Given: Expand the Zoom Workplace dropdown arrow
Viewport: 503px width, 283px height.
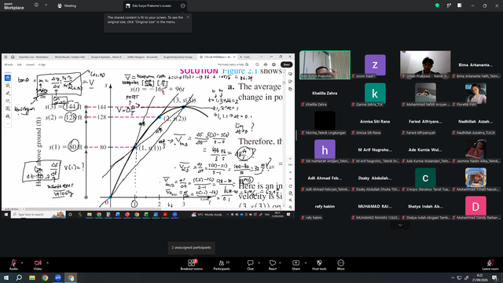Looking at the screenshot, I should tap(46, 6).
